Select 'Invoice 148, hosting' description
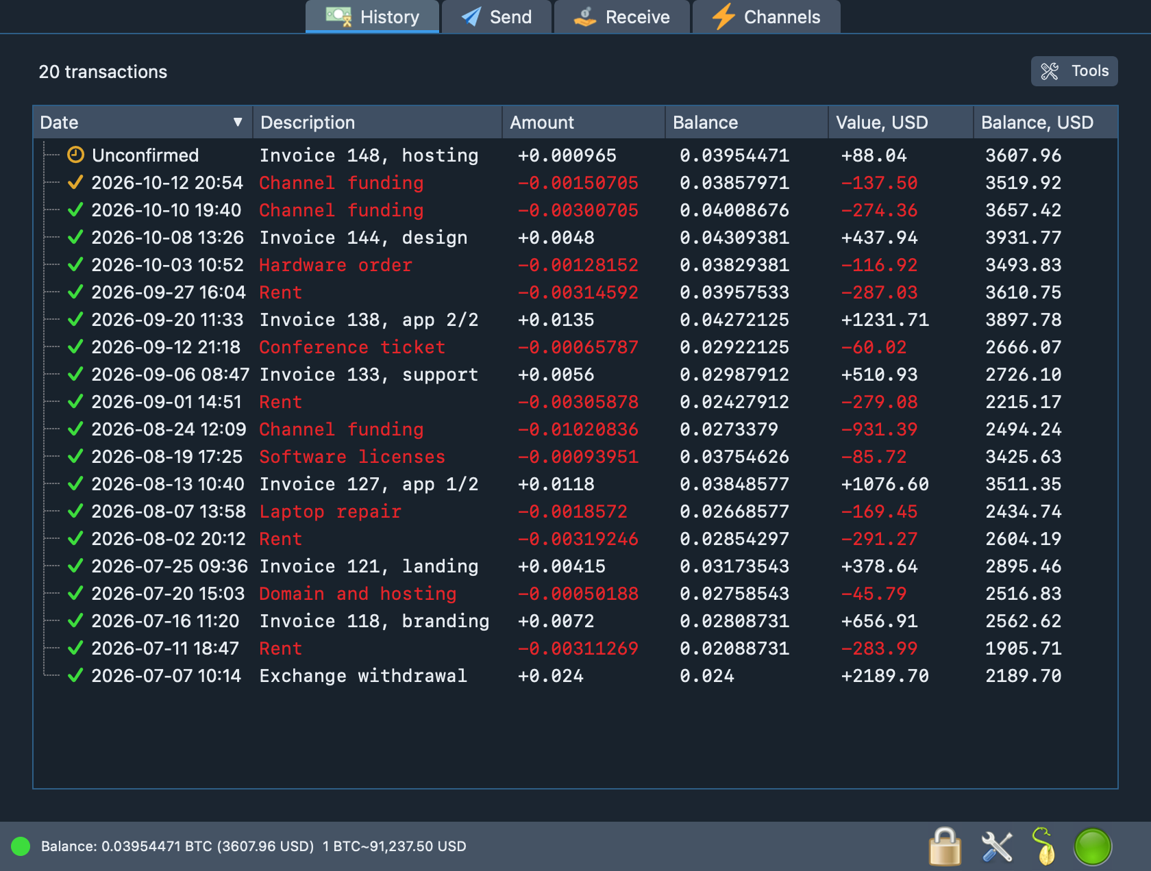The height and width of the screenshot is (871, 1151). pos(369,155)
